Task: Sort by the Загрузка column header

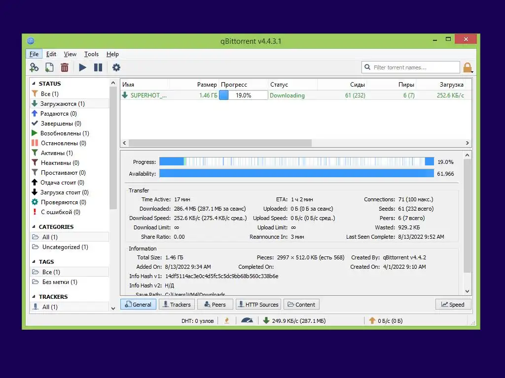Action: [x=441, y=85]
